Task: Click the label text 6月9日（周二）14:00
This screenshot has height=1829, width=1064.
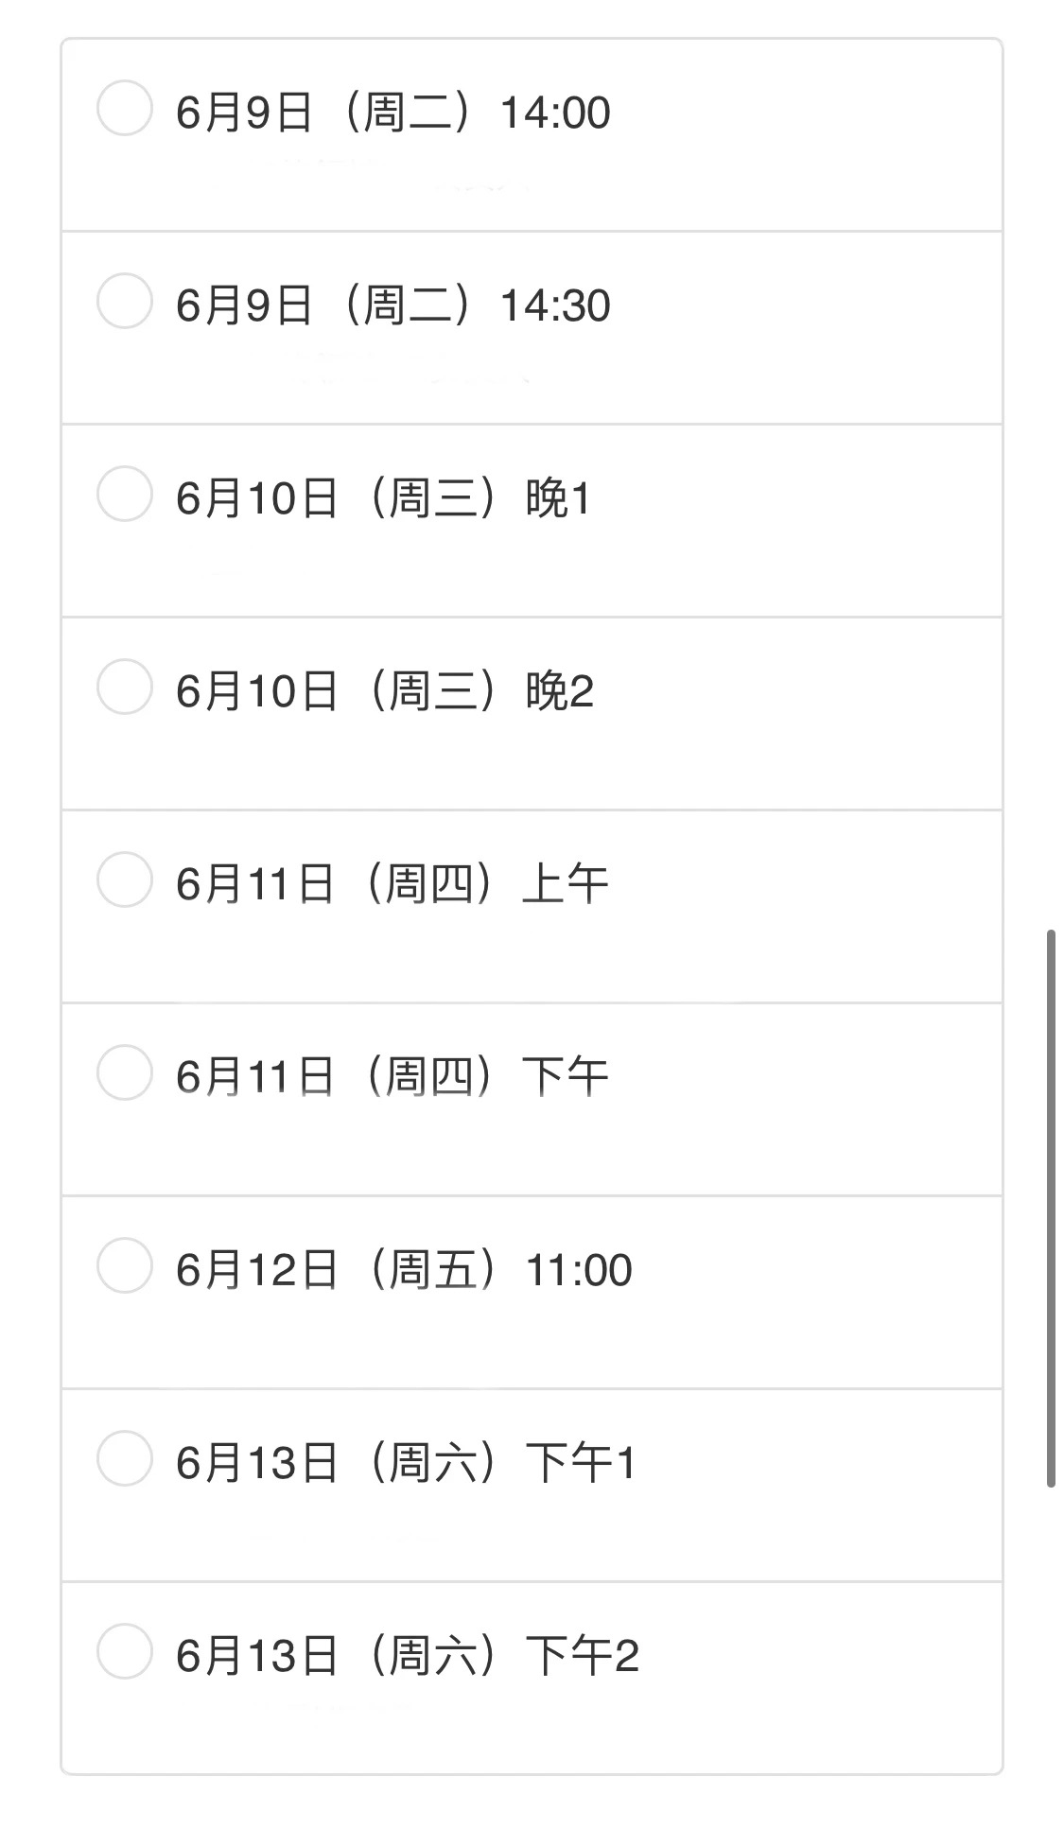Action: [392, 113]
